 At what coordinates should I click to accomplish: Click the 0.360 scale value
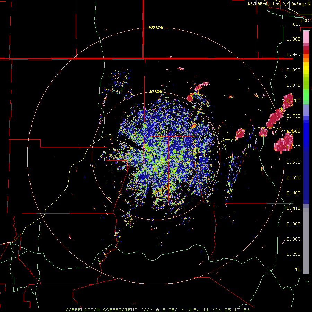[x=294, y=224]
